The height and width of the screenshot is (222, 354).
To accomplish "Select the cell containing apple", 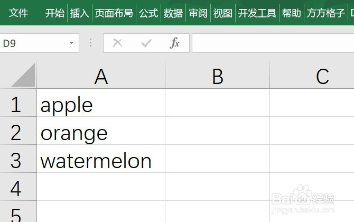I will coord(101,103).
